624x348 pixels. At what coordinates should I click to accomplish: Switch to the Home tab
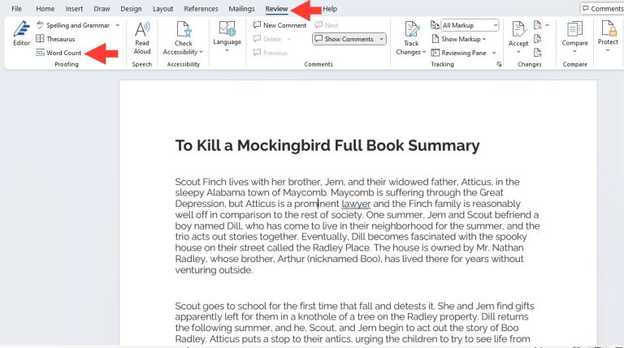coord(45,8)
